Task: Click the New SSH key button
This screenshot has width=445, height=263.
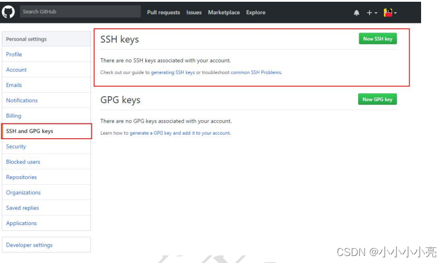Action: (x=378, y=38)
